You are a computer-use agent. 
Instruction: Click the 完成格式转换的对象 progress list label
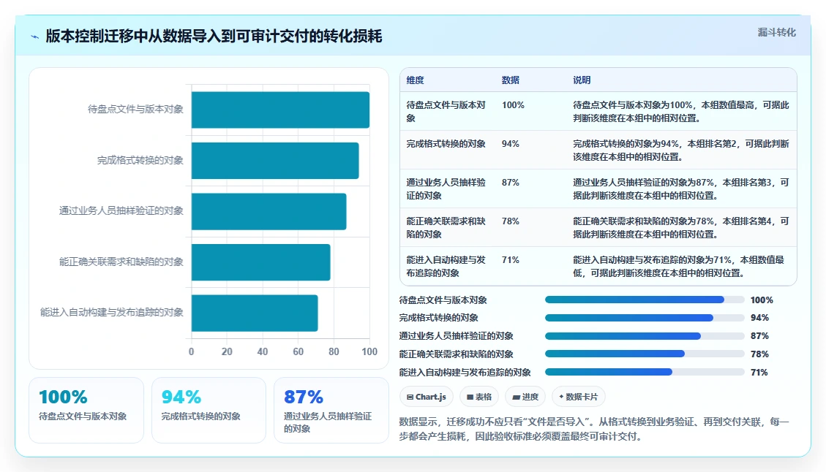(439, 318)
